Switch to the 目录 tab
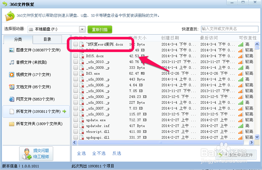The width and height of the screenshot is (262, 170). pyautogui.click(x=47, y=39)
